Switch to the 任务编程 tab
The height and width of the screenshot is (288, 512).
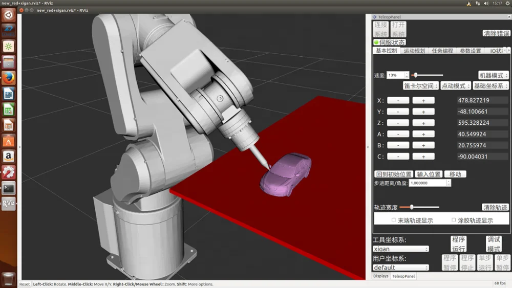coord(442,51)
